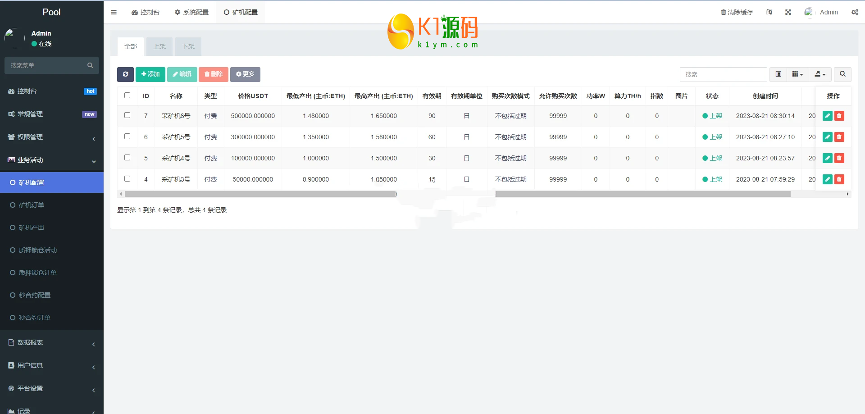The width and height of the screenshot is (865, 414).
Task: Click the table 搜索 input field
Action: click(723, 74)
